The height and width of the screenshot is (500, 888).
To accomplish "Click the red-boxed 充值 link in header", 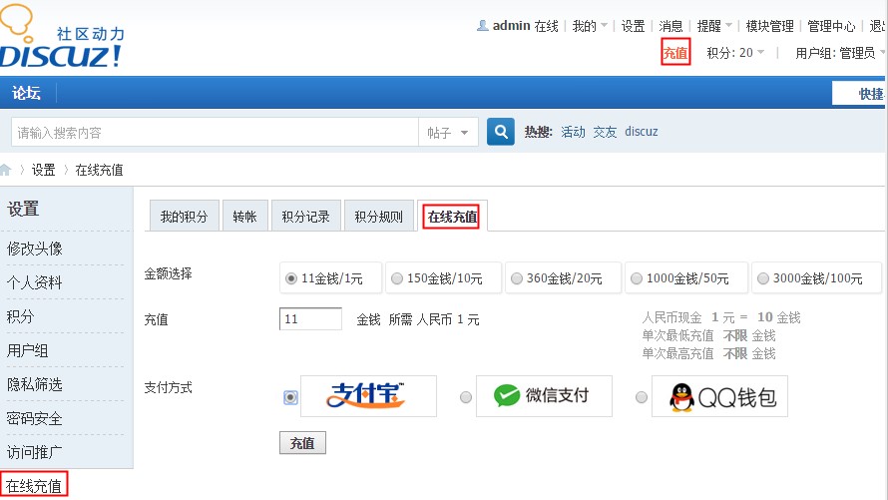I will pyautogui.click(x=675, y=53).
